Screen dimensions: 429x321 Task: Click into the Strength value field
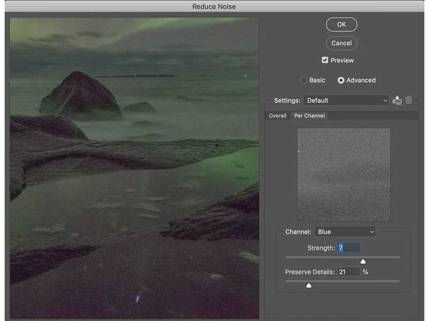[x=349, y=248]
